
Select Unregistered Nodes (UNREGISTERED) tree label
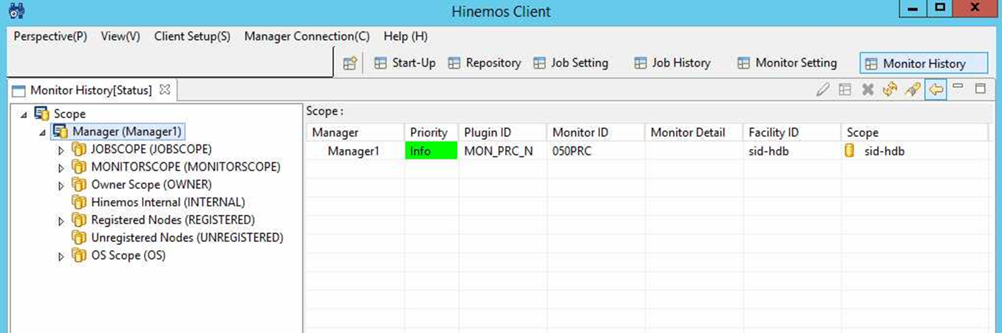coord(187,237)
